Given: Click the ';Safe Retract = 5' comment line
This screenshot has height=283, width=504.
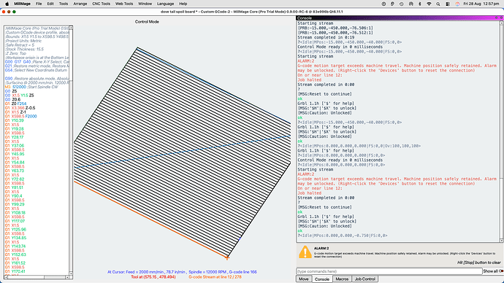Looking at the screenshot, I should coord(20,45).
